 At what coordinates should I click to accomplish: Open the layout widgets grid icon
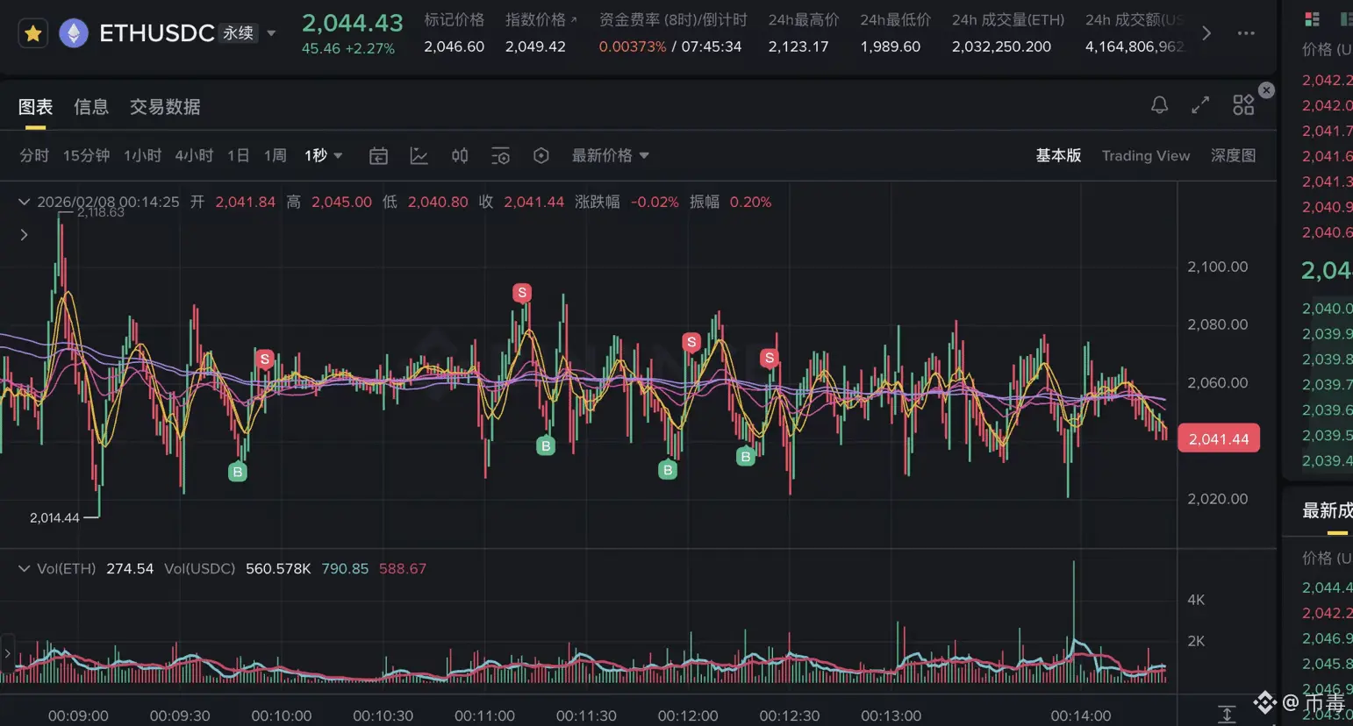click(1243, 105)
